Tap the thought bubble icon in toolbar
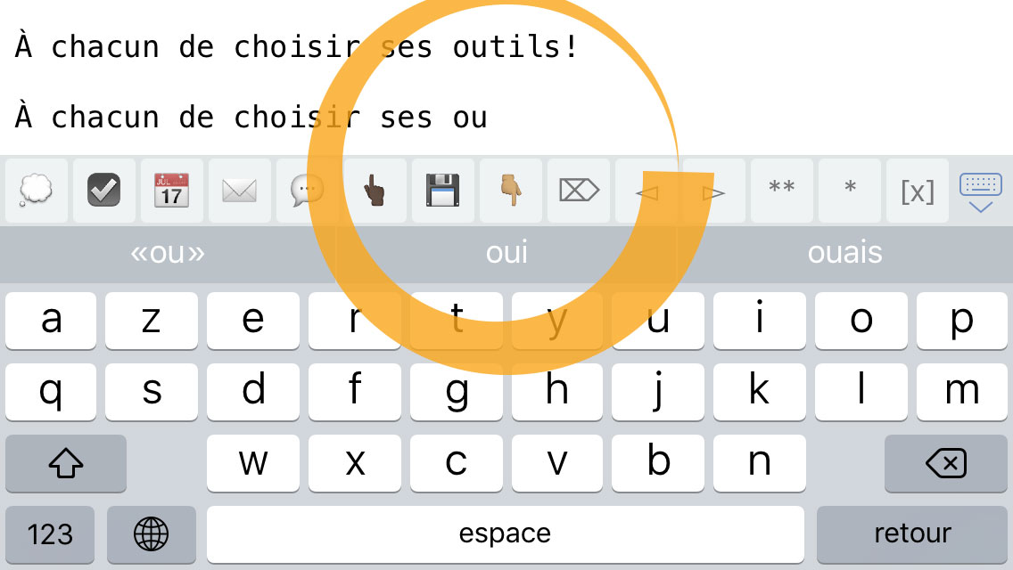 pos(37,191)
